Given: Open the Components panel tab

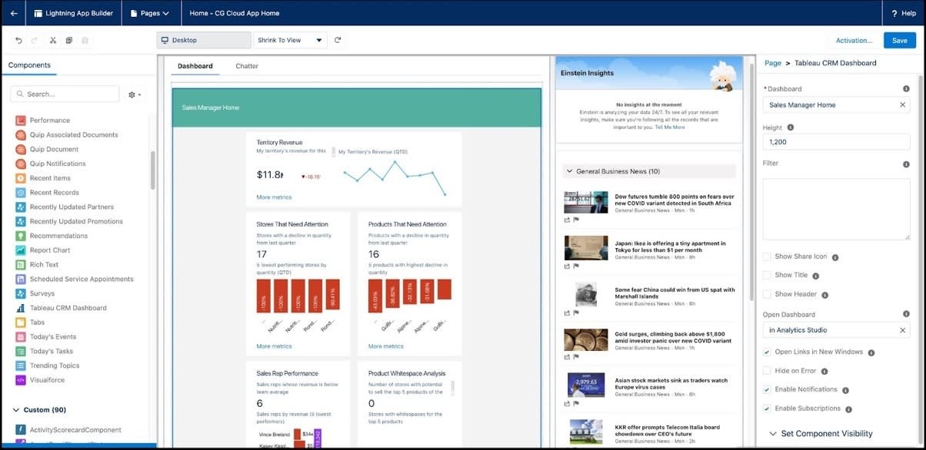Looking at the screenshot, I should click(29, 65).
